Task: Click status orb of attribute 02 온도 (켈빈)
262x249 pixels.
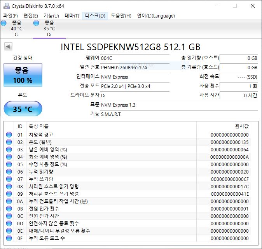Action: [9, 142]
